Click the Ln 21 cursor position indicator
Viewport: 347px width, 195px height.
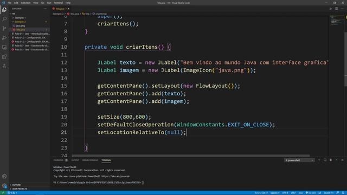coord(261,193)
